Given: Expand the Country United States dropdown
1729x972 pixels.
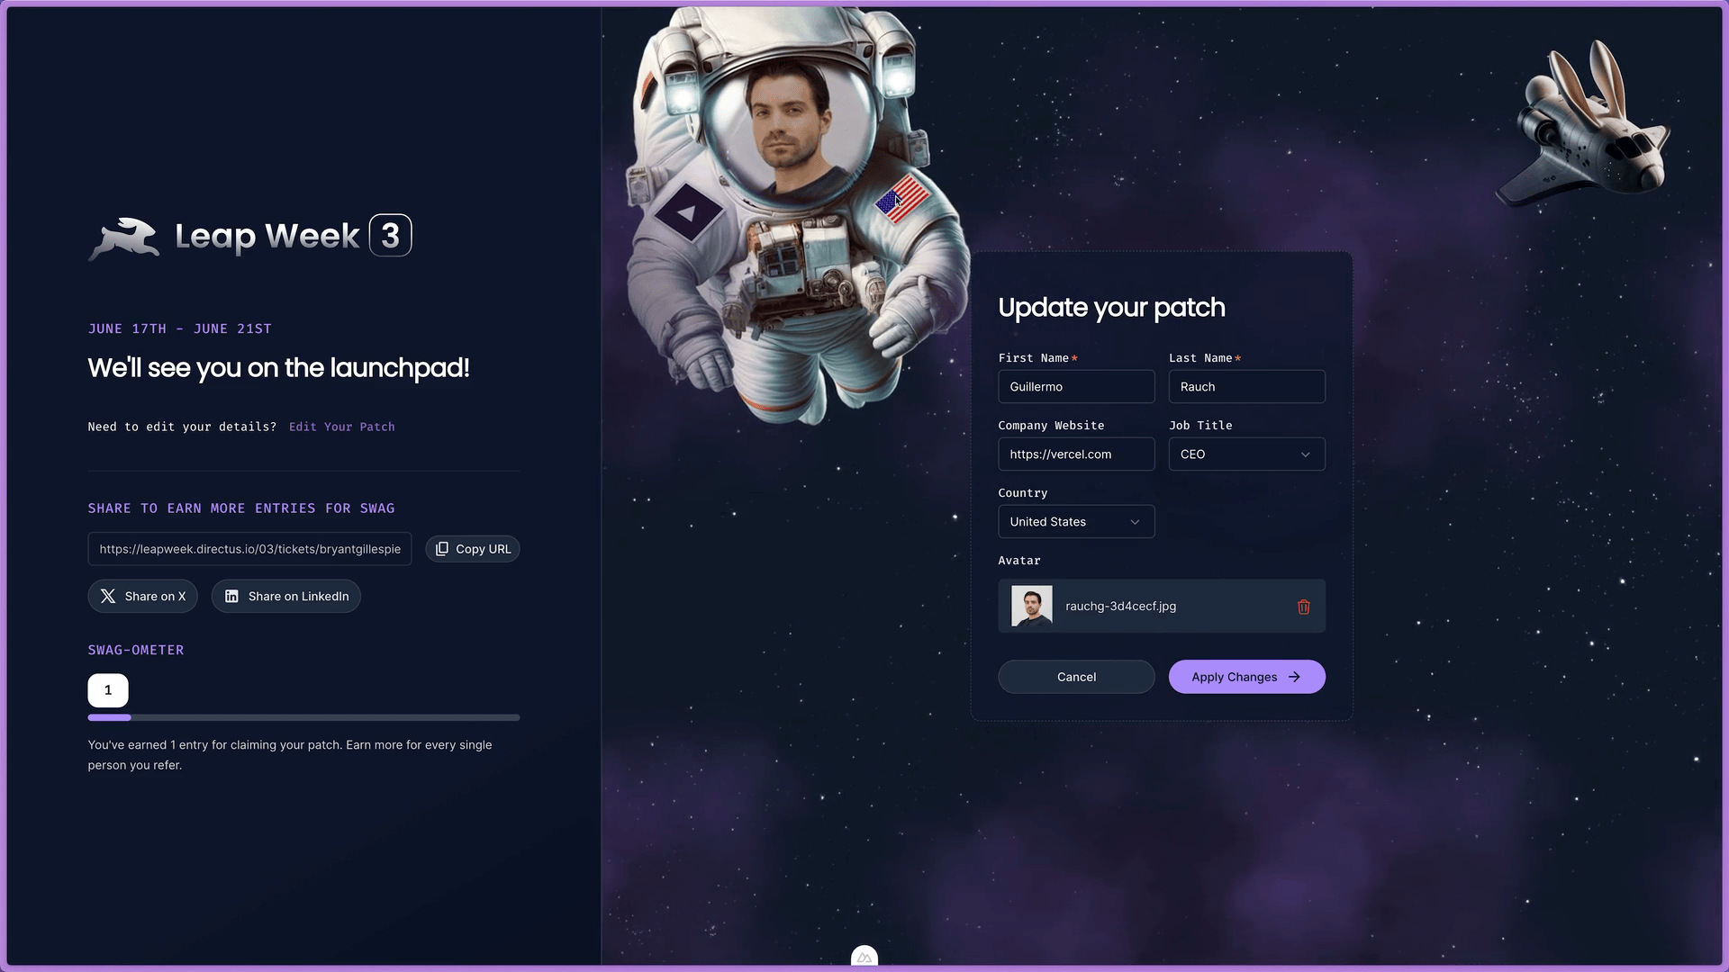Looking at the screenshot, I should click(1075, 522).
